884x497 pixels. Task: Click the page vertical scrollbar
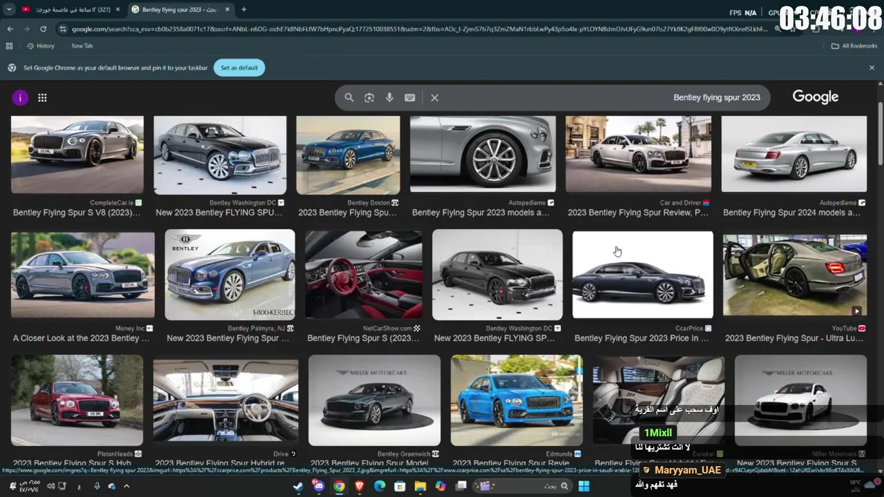[880, 133]
